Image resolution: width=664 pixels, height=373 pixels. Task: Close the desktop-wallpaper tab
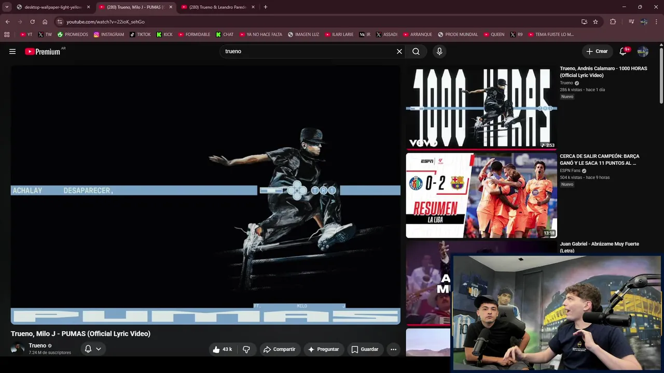[88, 7]
